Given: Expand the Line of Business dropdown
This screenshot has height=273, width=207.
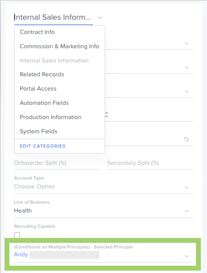Looking at the screenshot, I should [103, 211].
